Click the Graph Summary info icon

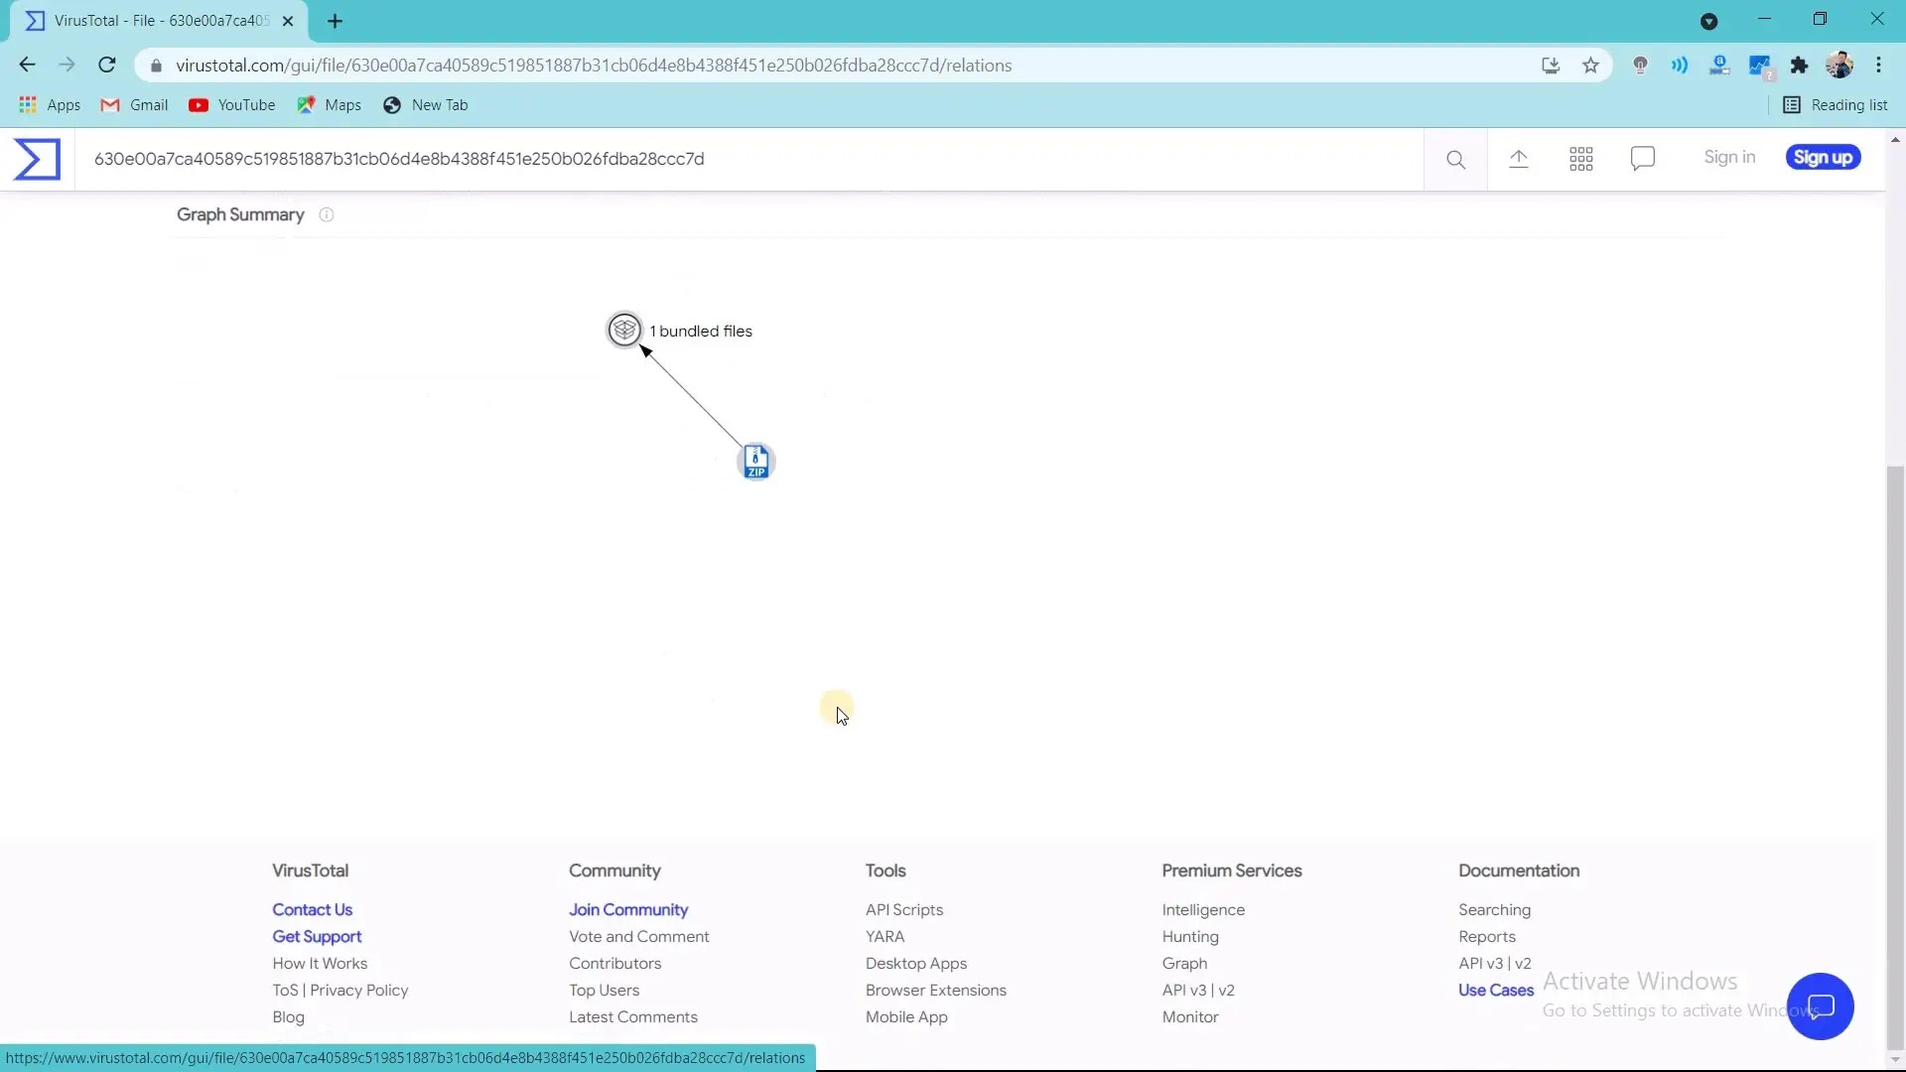[x=327, y=214]
